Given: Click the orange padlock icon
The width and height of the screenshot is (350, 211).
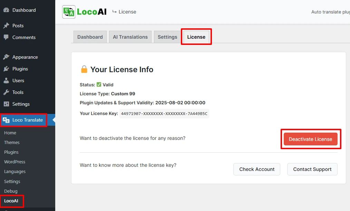Looking at the screenshot, I should coord(84,69).
